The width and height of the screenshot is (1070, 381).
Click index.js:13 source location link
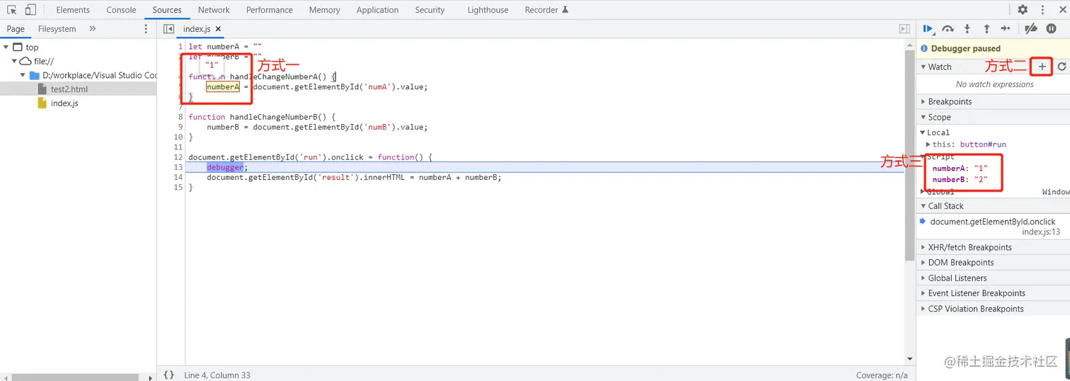[1041, 232]
